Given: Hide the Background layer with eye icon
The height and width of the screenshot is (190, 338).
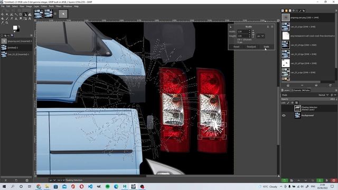Looking at the screenshot, I should tap(284, 116).
